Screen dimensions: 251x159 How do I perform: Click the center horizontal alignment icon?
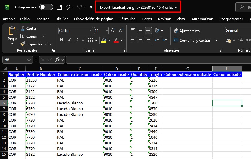point(140,40)
